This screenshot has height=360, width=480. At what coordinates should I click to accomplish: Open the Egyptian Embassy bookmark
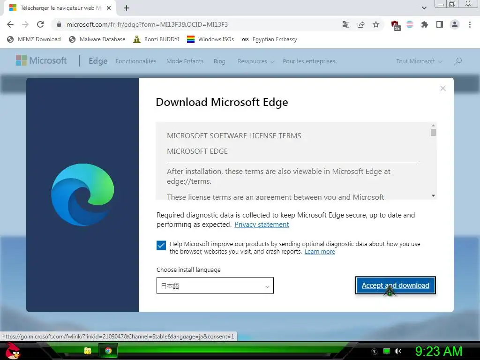269,39
